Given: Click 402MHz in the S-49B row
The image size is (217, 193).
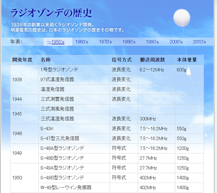Looking at the screenshot, I should [148, 178].
